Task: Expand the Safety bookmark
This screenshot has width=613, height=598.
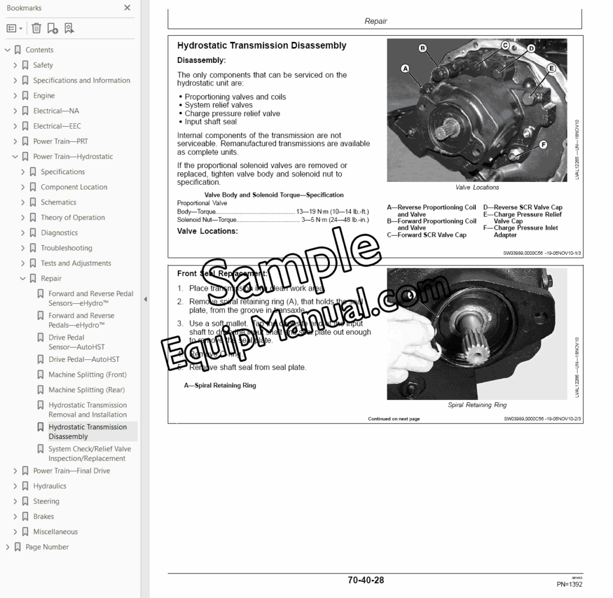Action: point(15,65)
